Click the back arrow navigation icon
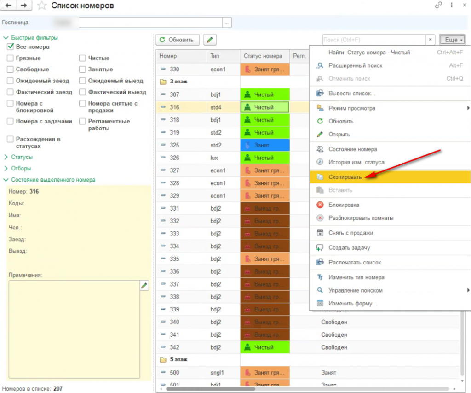The height and width of the screenshot is (393, 471). pyautogui.click(x=8, y=6)
